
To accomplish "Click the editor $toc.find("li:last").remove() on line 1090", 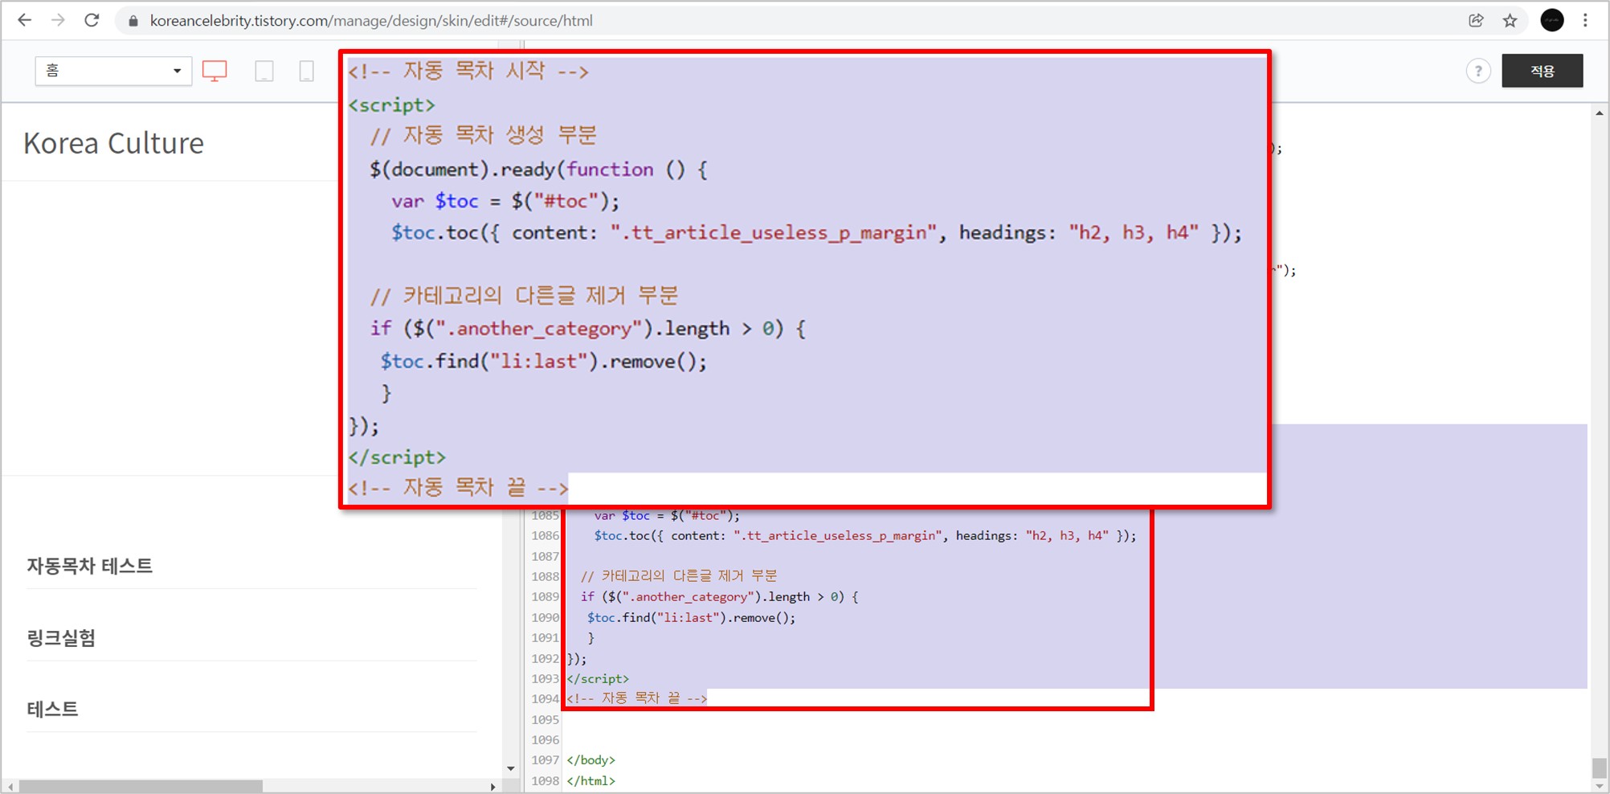I will (691, 617).
